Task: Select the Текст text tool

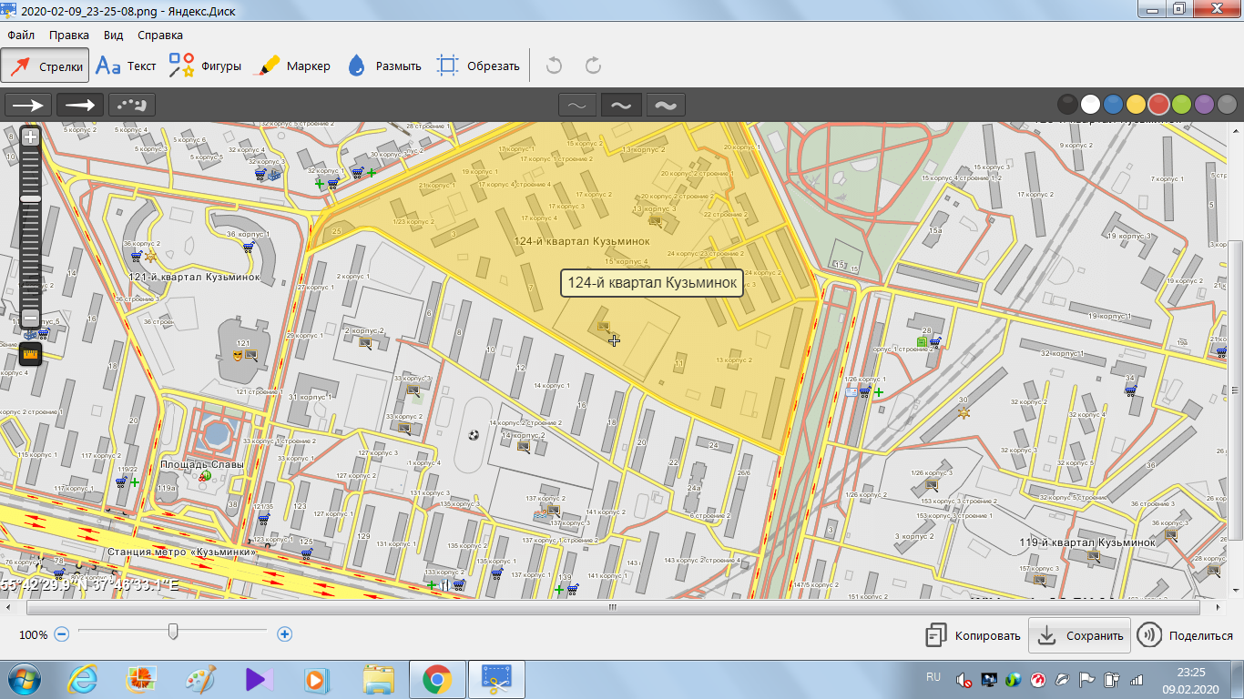Action: 127,66
